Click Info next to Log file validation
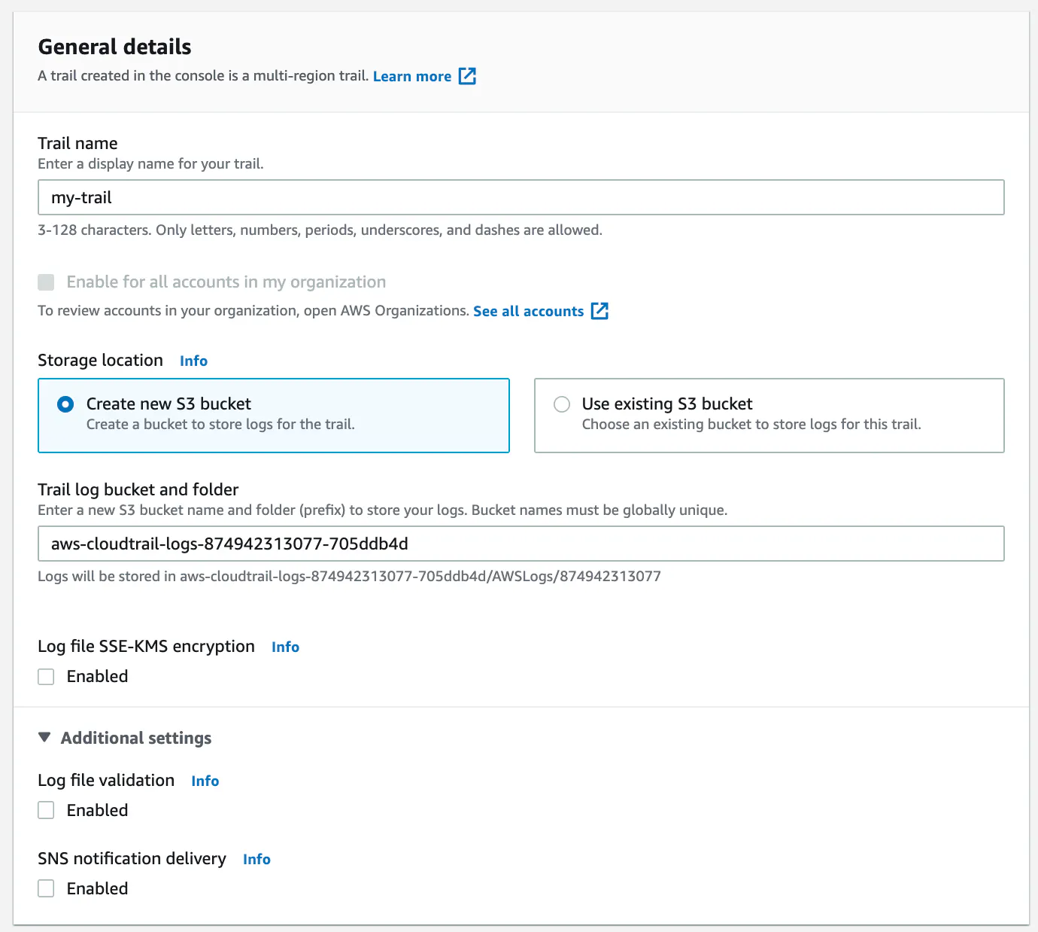 205,781
